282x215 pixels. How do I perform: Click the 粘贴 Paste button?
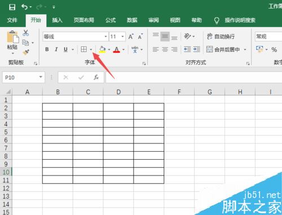12,42
